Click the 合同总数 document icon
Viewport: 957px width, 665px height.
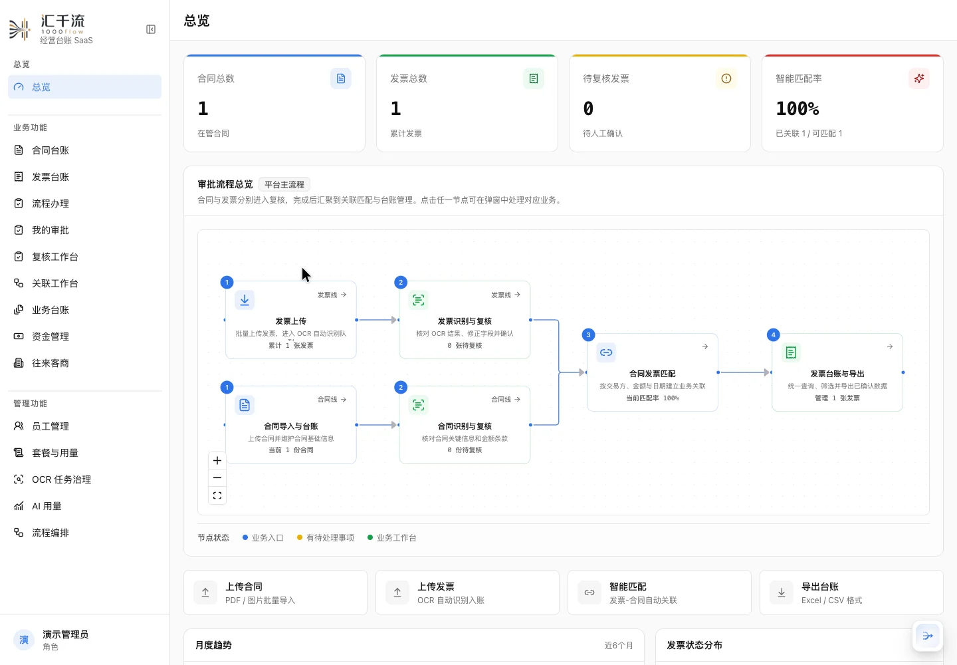click(x=341, y=78)
